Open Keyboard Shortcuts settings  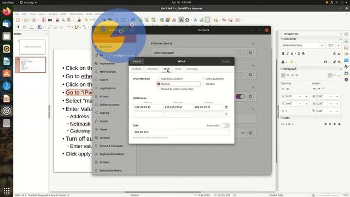112,154
